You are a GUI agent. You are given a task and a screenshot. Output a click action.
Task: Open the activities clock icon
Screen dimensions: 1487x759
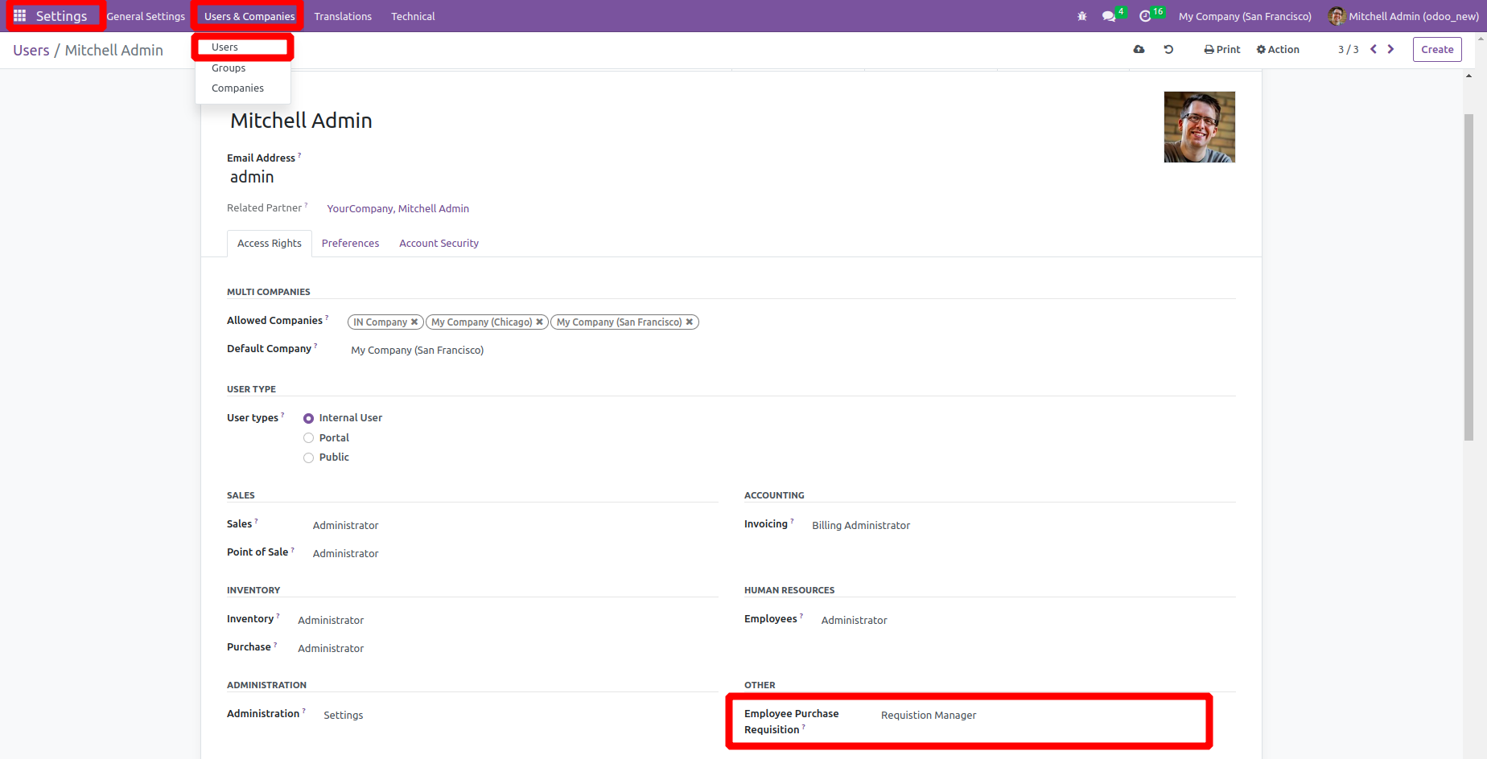click(x=1145, y=16)
